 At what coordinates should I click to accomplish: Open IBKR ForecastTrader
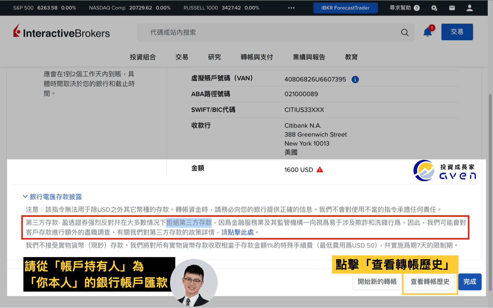(x=345, y=8)
